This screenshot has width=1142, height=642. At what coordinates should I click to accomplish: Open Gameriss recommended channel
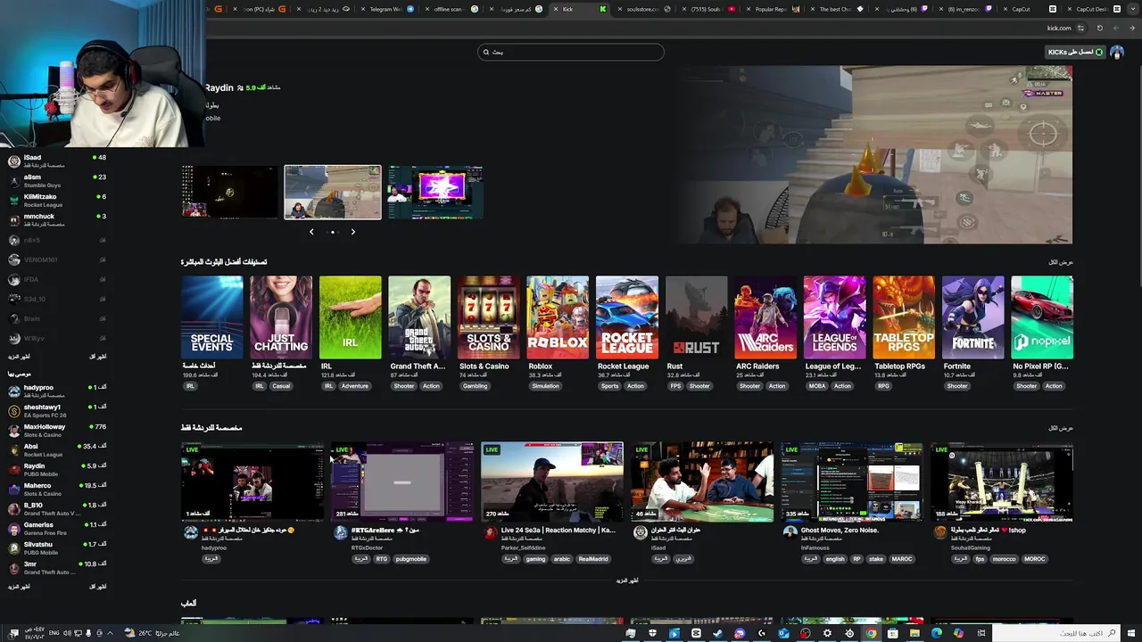[x=55, y=529]
